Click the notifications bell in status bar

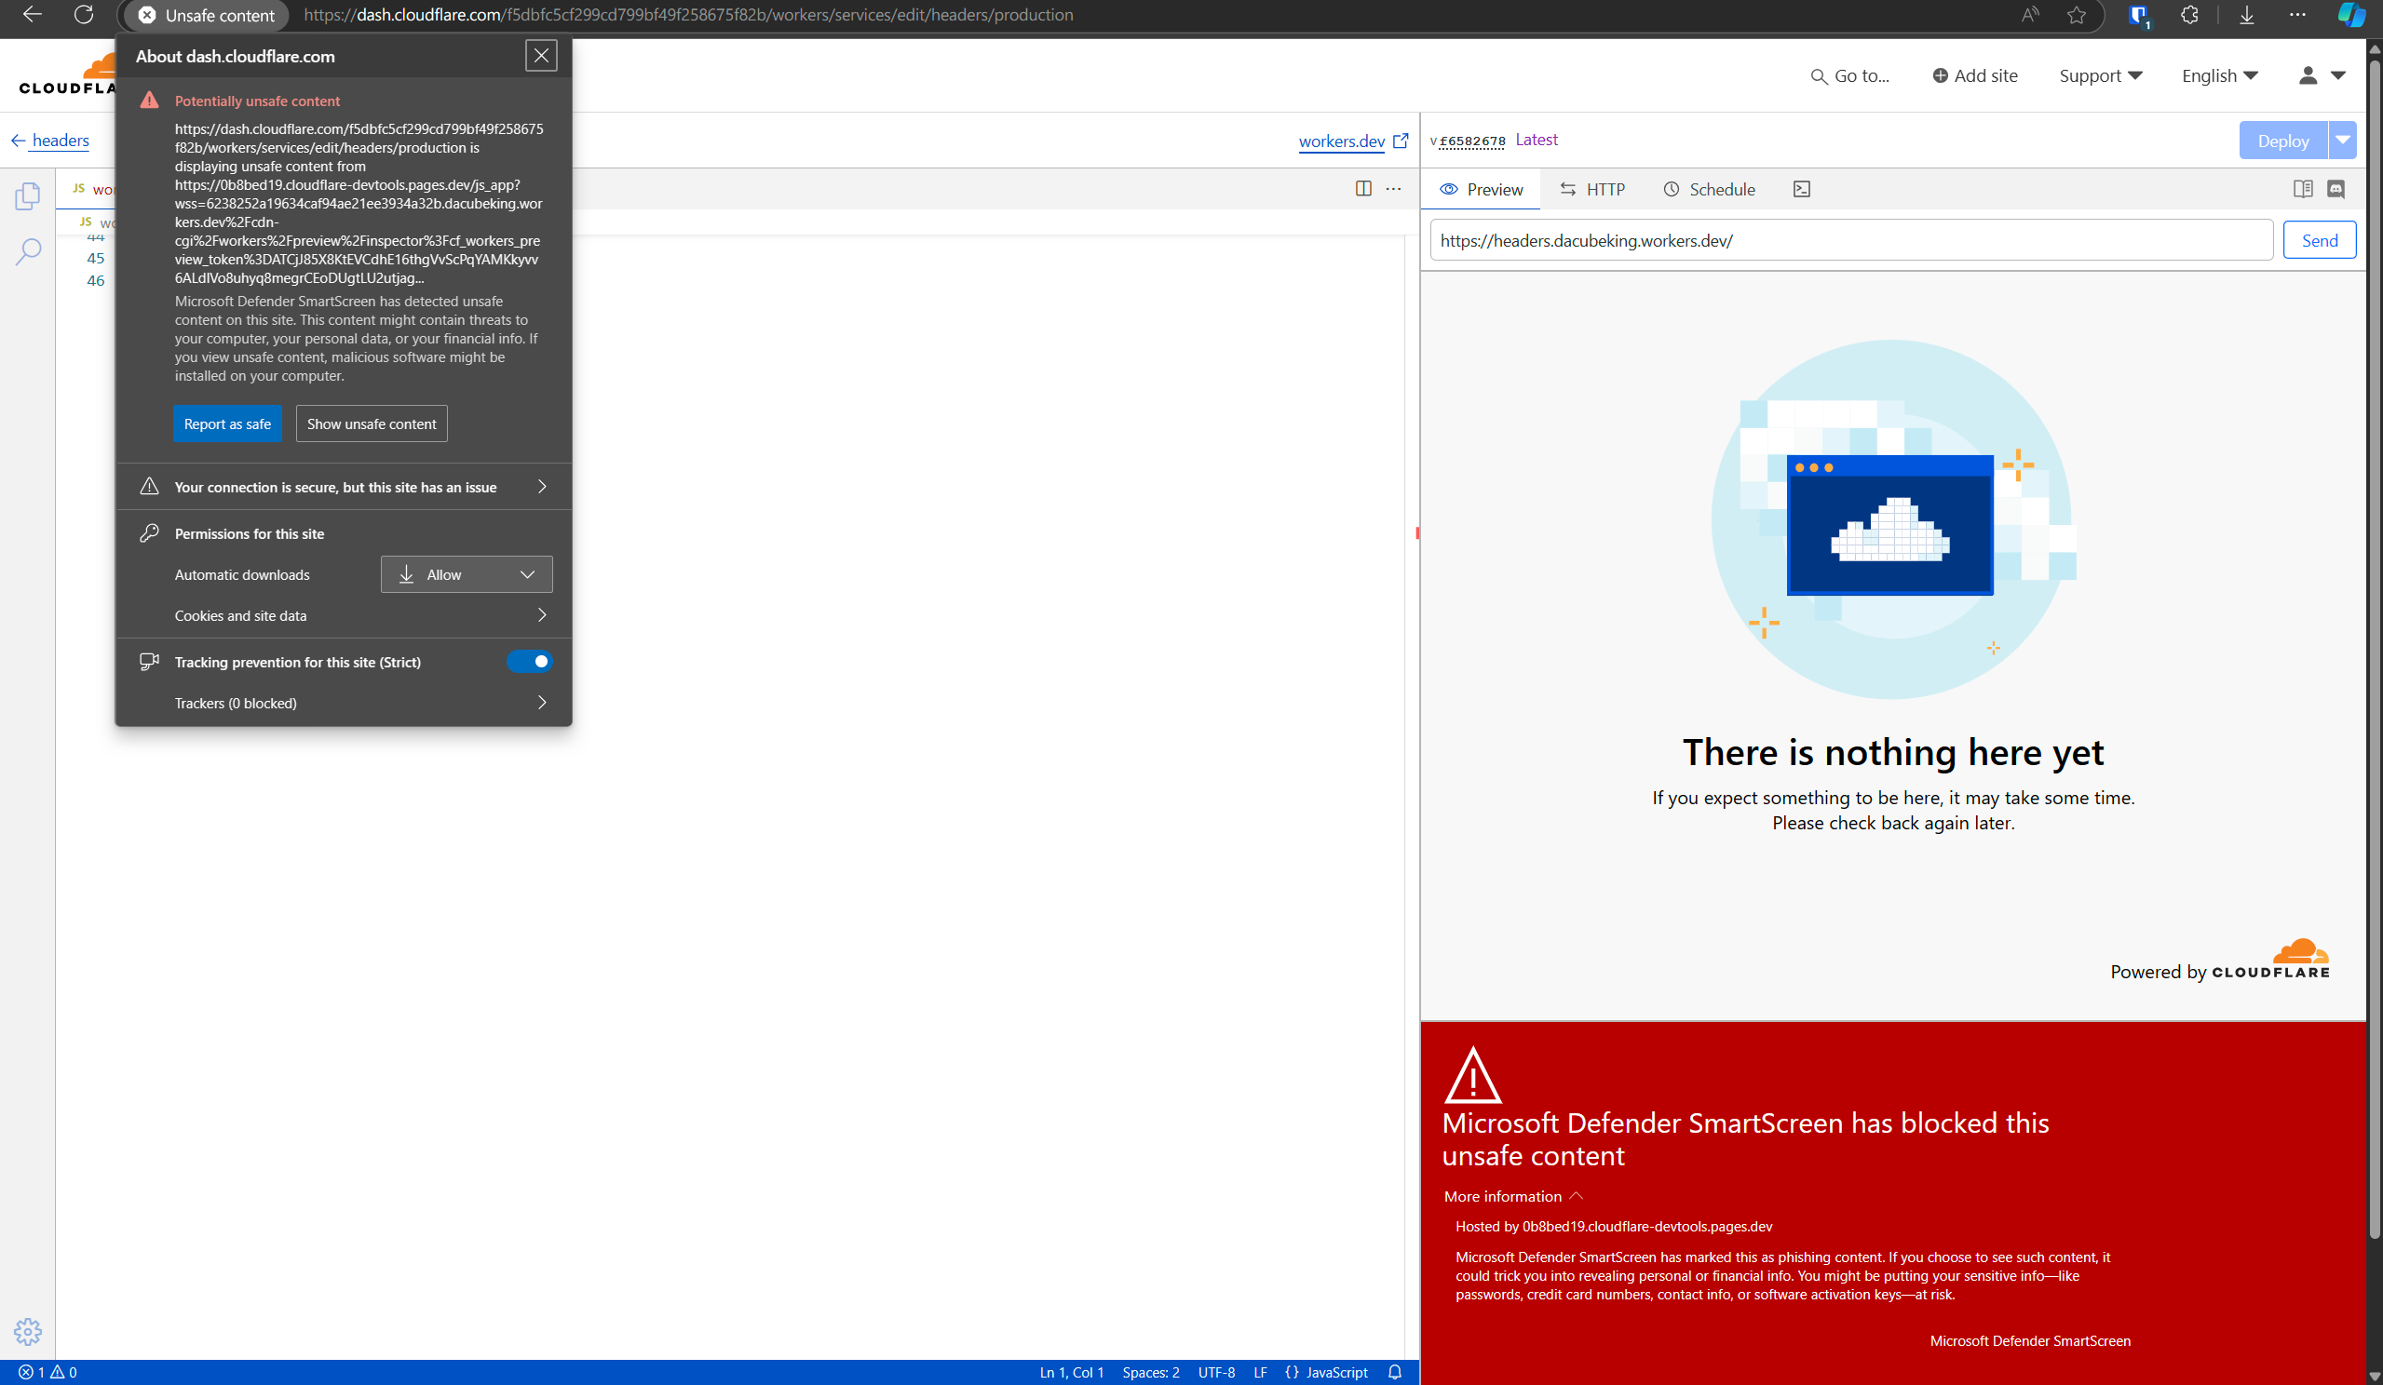coord(1395,1372)
